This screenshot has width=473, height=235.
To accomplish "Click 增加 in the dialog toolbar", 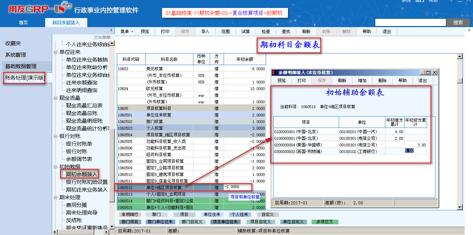I will point(362,81).
